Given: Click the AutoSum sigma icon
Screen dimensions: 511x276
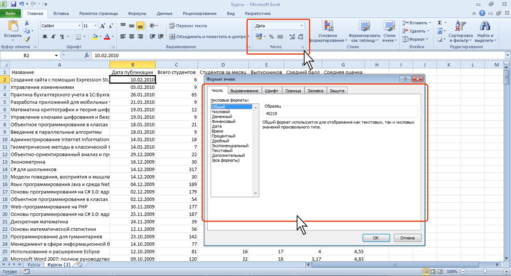Looking at the screenshot, I should (x=440, y=23).
